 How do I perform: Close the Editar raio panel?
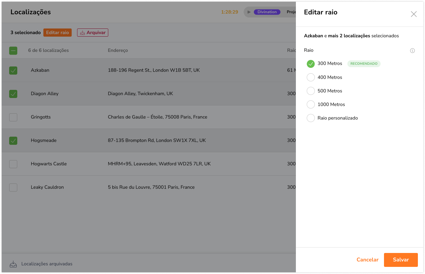click(x=413, y=14)
